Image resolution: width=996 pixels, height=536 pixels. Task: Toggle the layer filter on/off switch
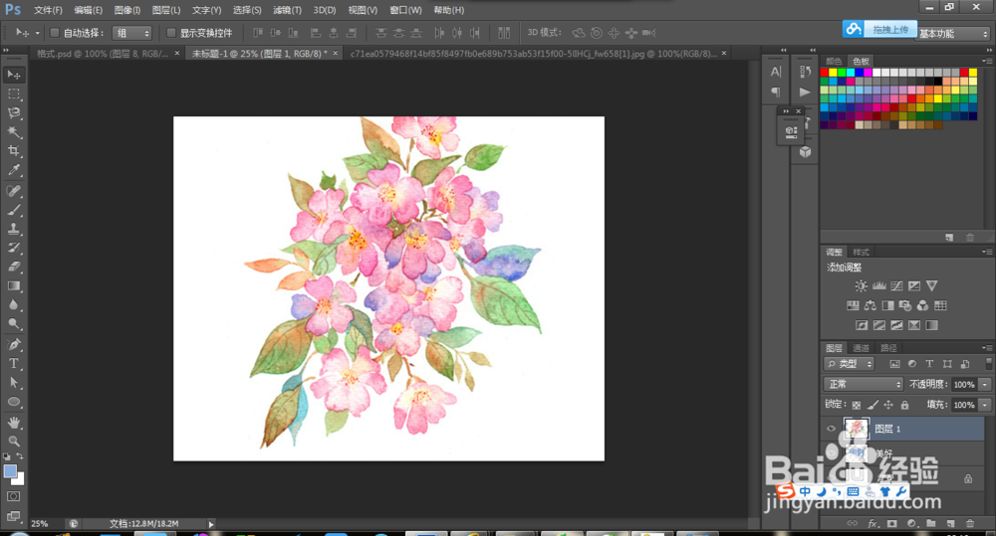tap(988, 363)
